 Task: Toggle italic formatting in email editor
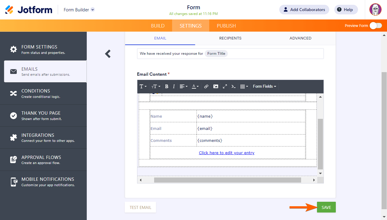(174, 87)
